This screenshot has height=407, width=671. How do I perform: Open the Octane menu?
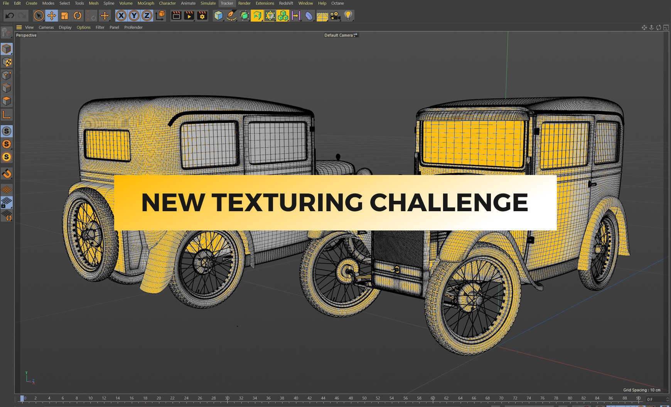tap(337, 3)
